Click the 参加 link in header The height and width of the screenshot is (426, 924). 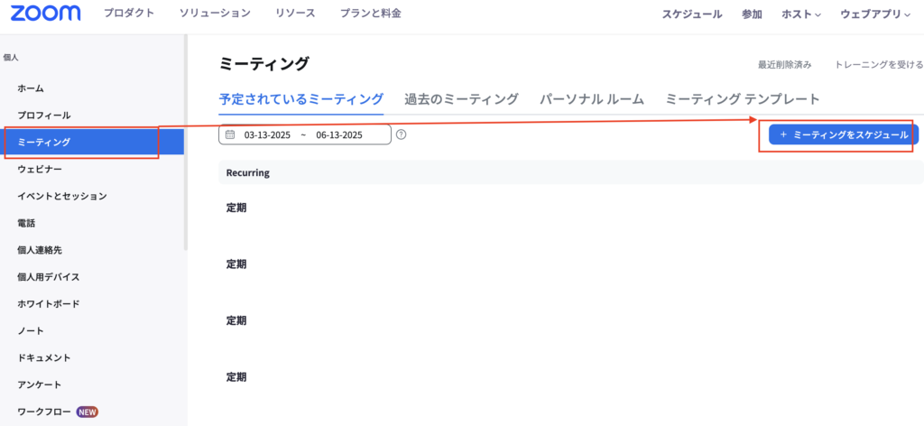point(752,14)
